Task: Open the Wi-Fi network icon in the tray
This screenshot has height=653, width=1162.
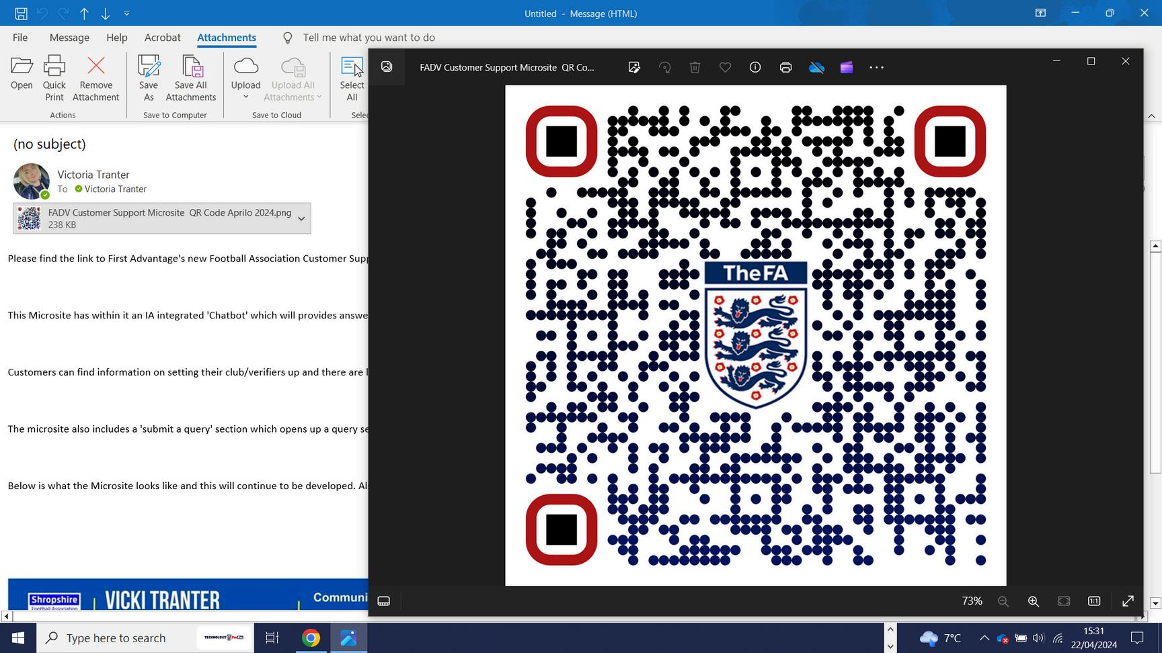Action: tap(1058, 638)
